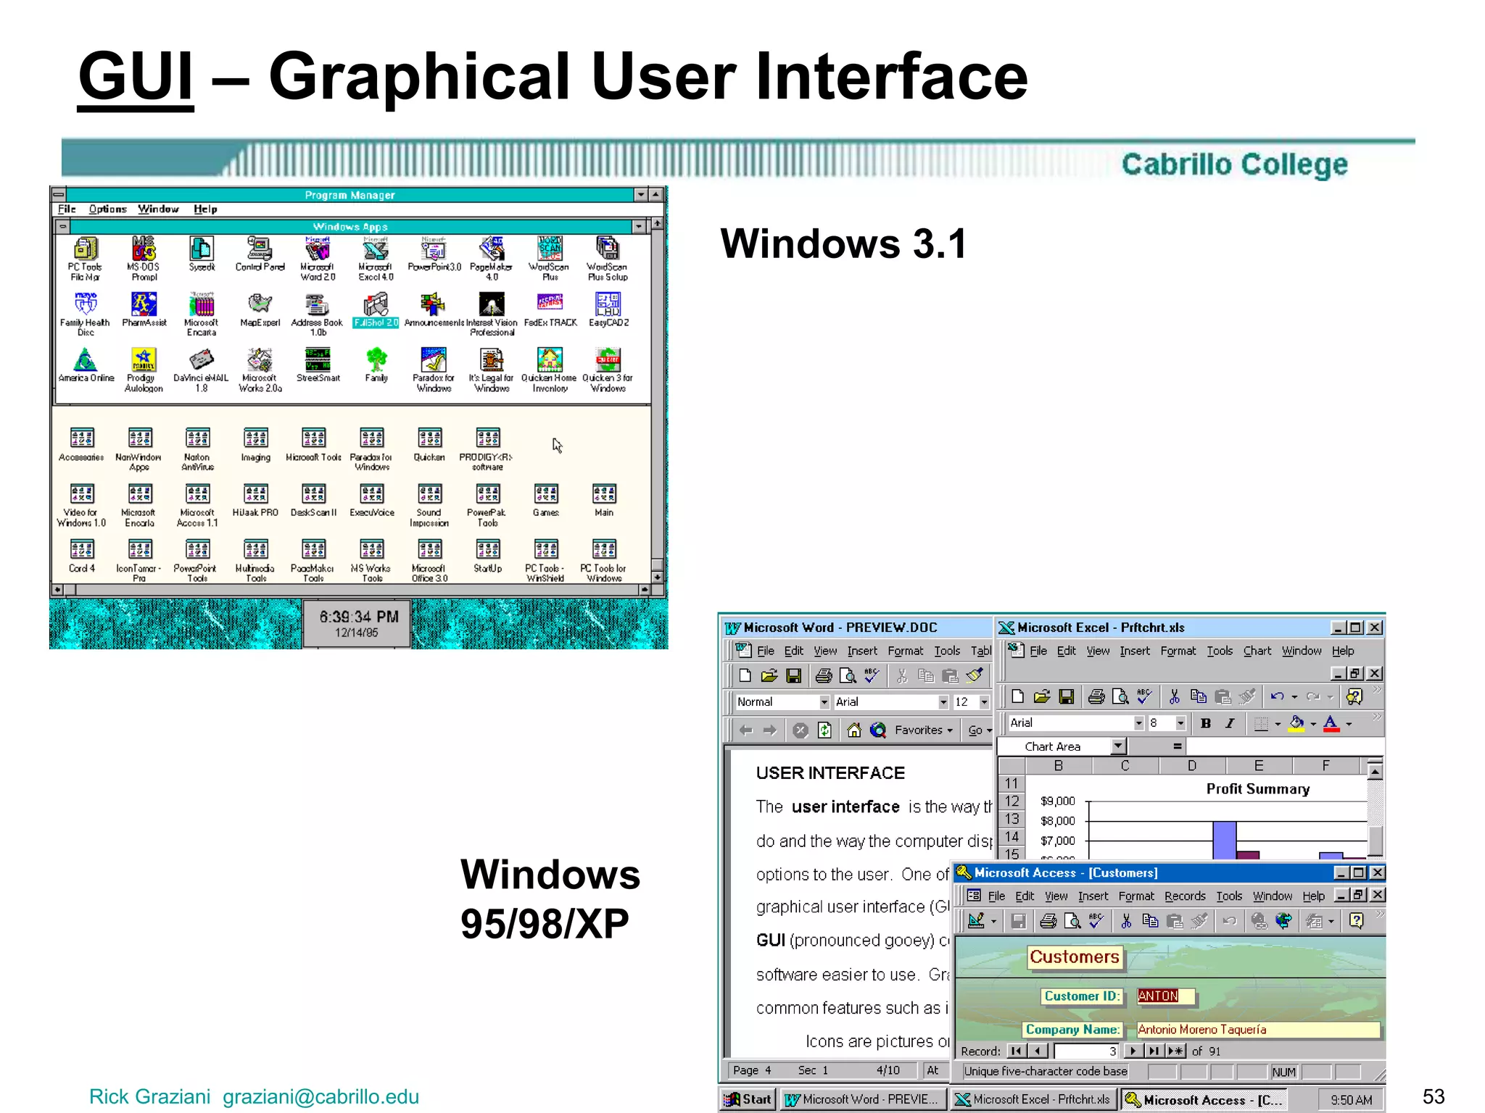The image size is (1485, 1113).
Task: Open Word Style dropdown showing Normal
Action: [x=824, y=702]
